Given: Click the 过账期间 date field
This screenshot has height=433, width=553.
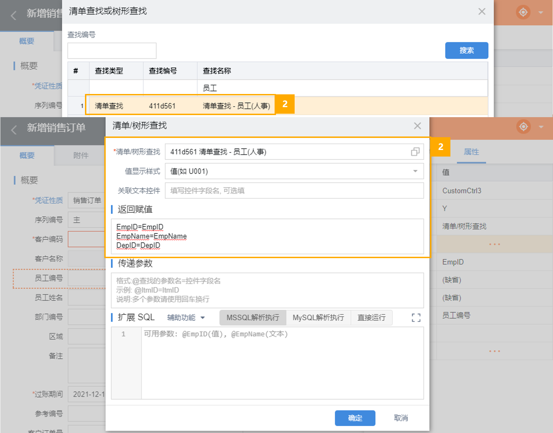Looking at the screenshot, I should tap(87, 394).
